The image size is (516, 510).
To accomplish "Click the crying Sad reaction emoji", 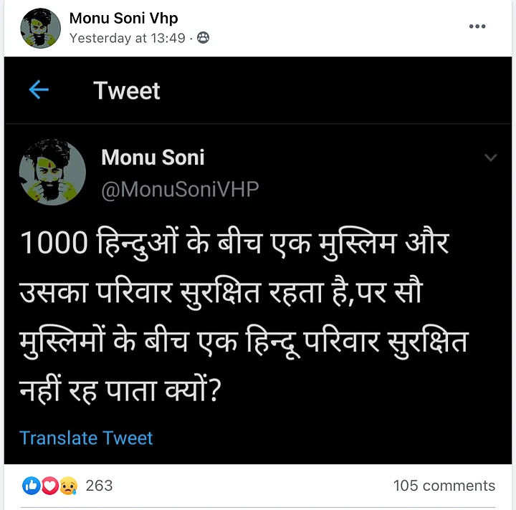I will click(x=67, y=486).
